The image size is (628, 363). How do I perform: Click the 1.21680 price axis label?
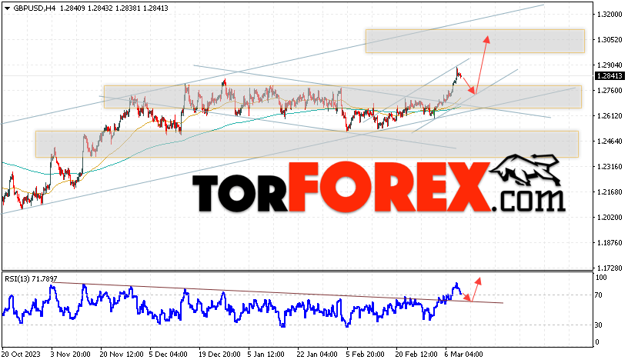click(x=610, y=191)
